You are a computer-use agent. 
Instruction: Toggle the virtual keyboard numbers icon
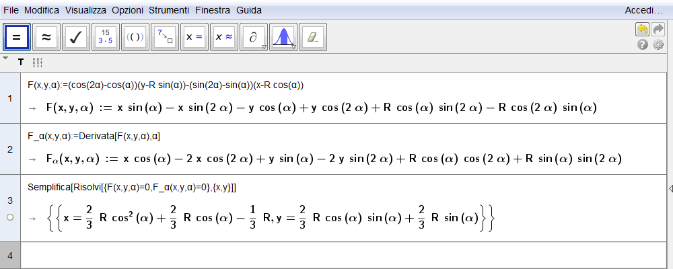coord(38,63)
